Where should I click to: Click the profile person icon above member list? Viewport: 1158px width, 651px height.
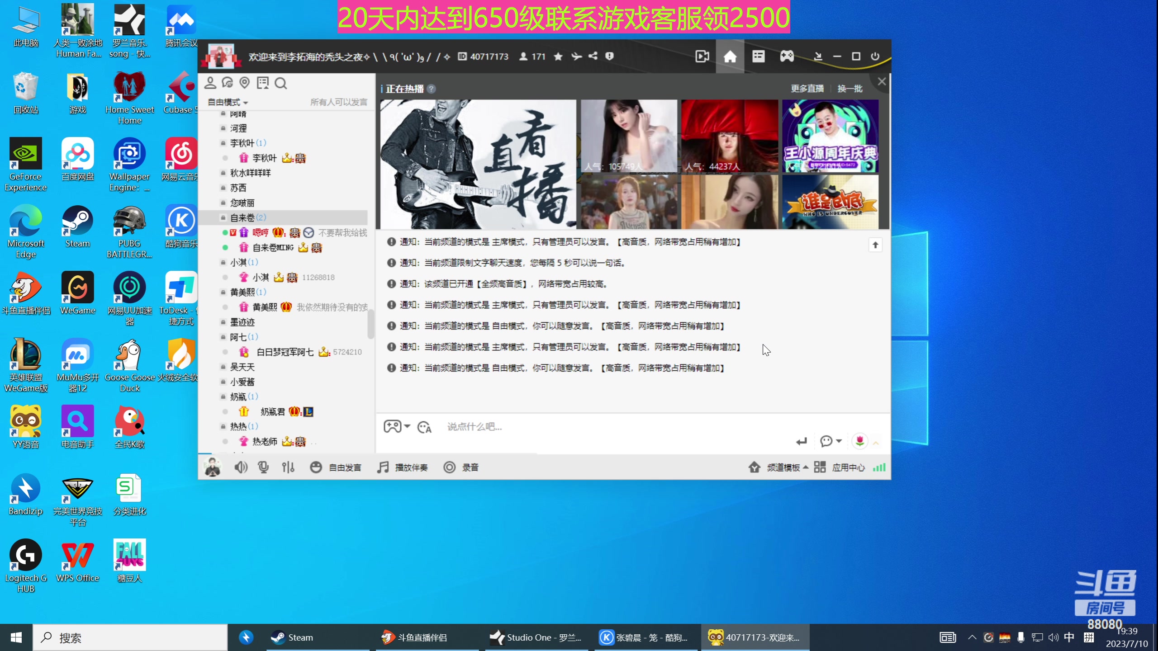pos(210,83)
